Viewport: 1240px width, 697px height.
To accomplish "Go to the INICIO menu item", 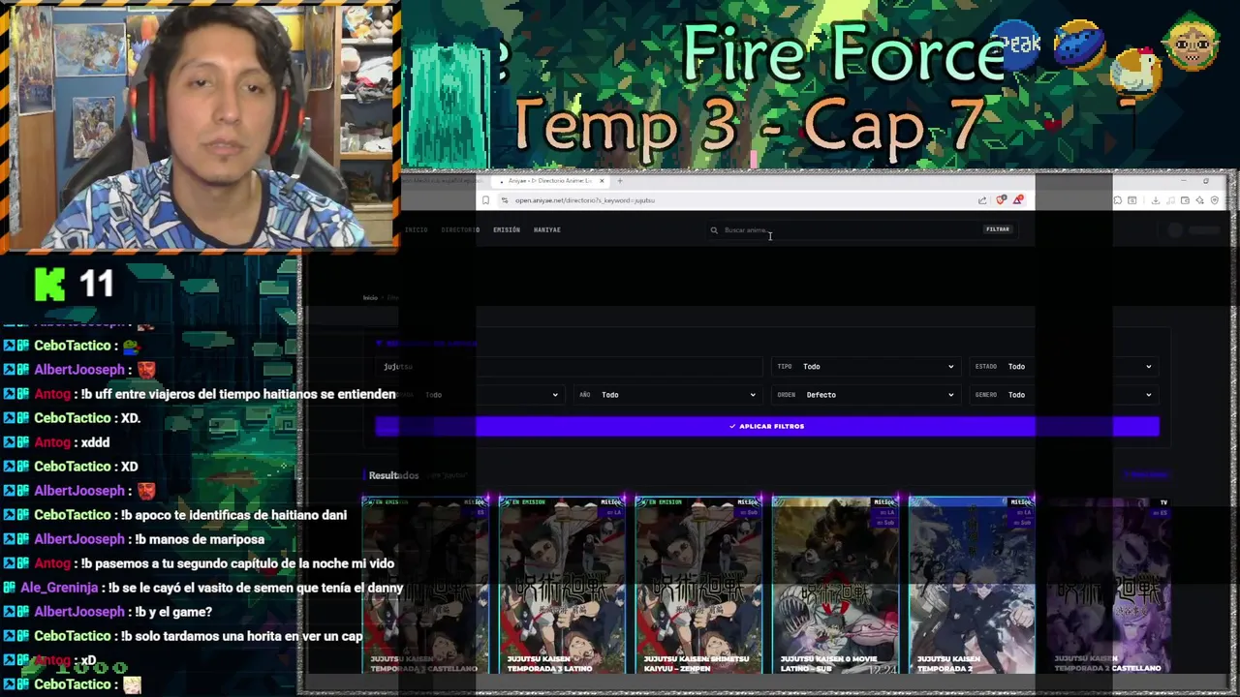I will tap(416, 230).
